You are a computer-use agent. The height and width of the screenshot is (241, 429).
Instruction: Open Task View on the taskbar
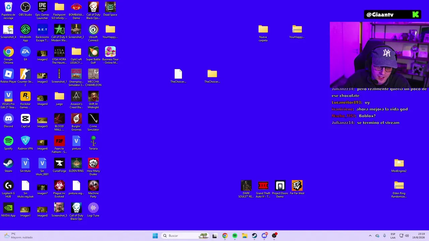(214, 236)
